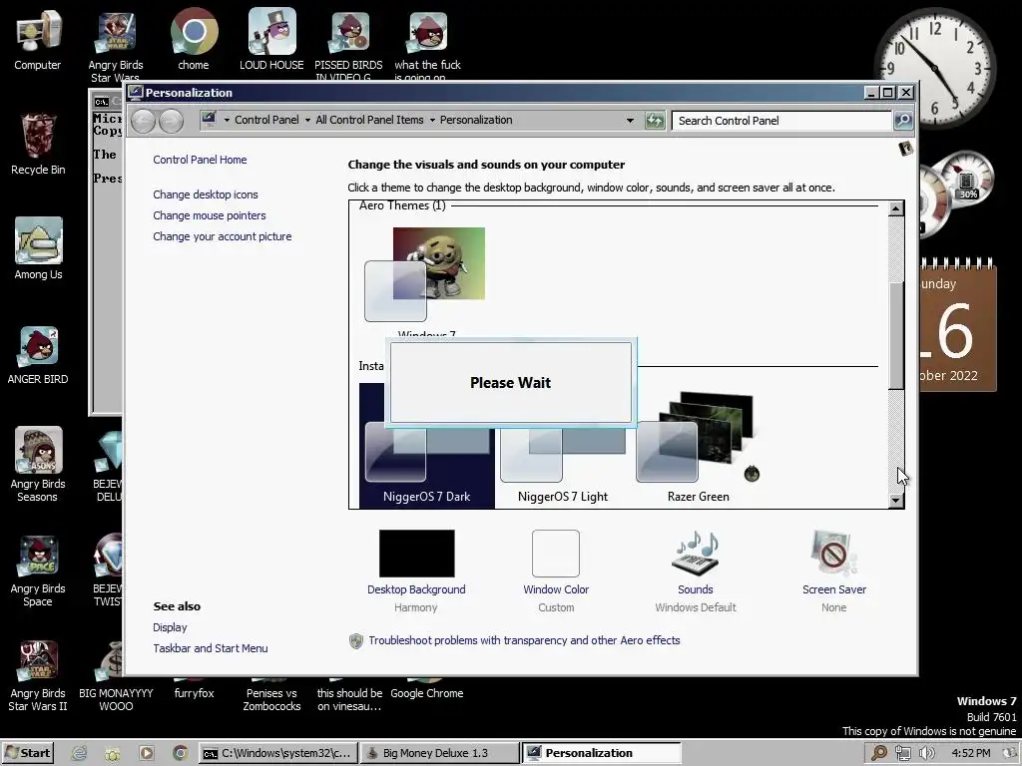Click the Media Player taskbar icon
The width and height of the screenshot is (1022, 766).
[147, 753]
